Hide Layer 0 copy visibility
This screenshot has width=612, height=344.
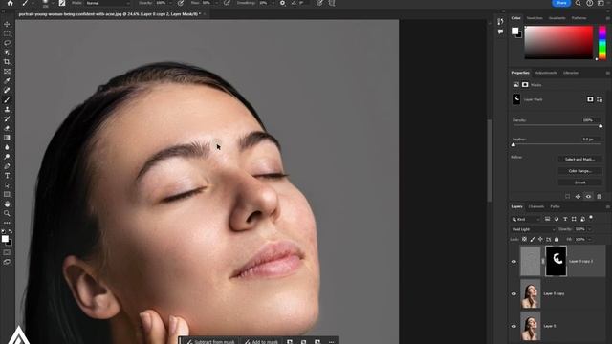514,293
